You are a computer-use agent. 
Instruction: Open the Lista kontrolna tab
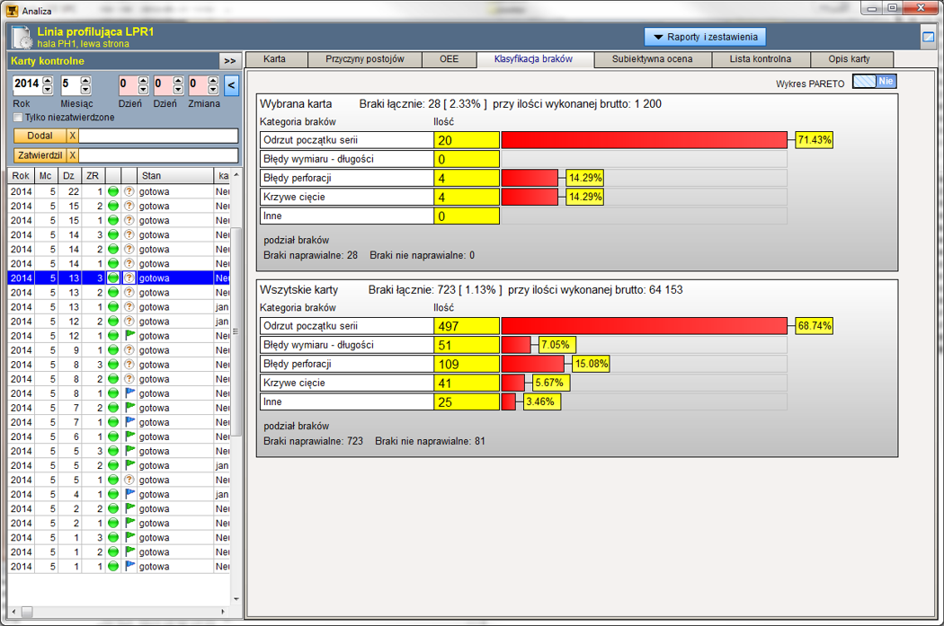tap(761, 59)
